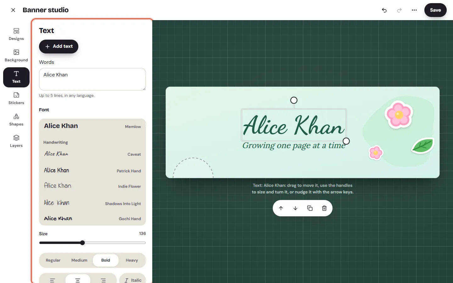Select the large pink flower sticker

399,114
